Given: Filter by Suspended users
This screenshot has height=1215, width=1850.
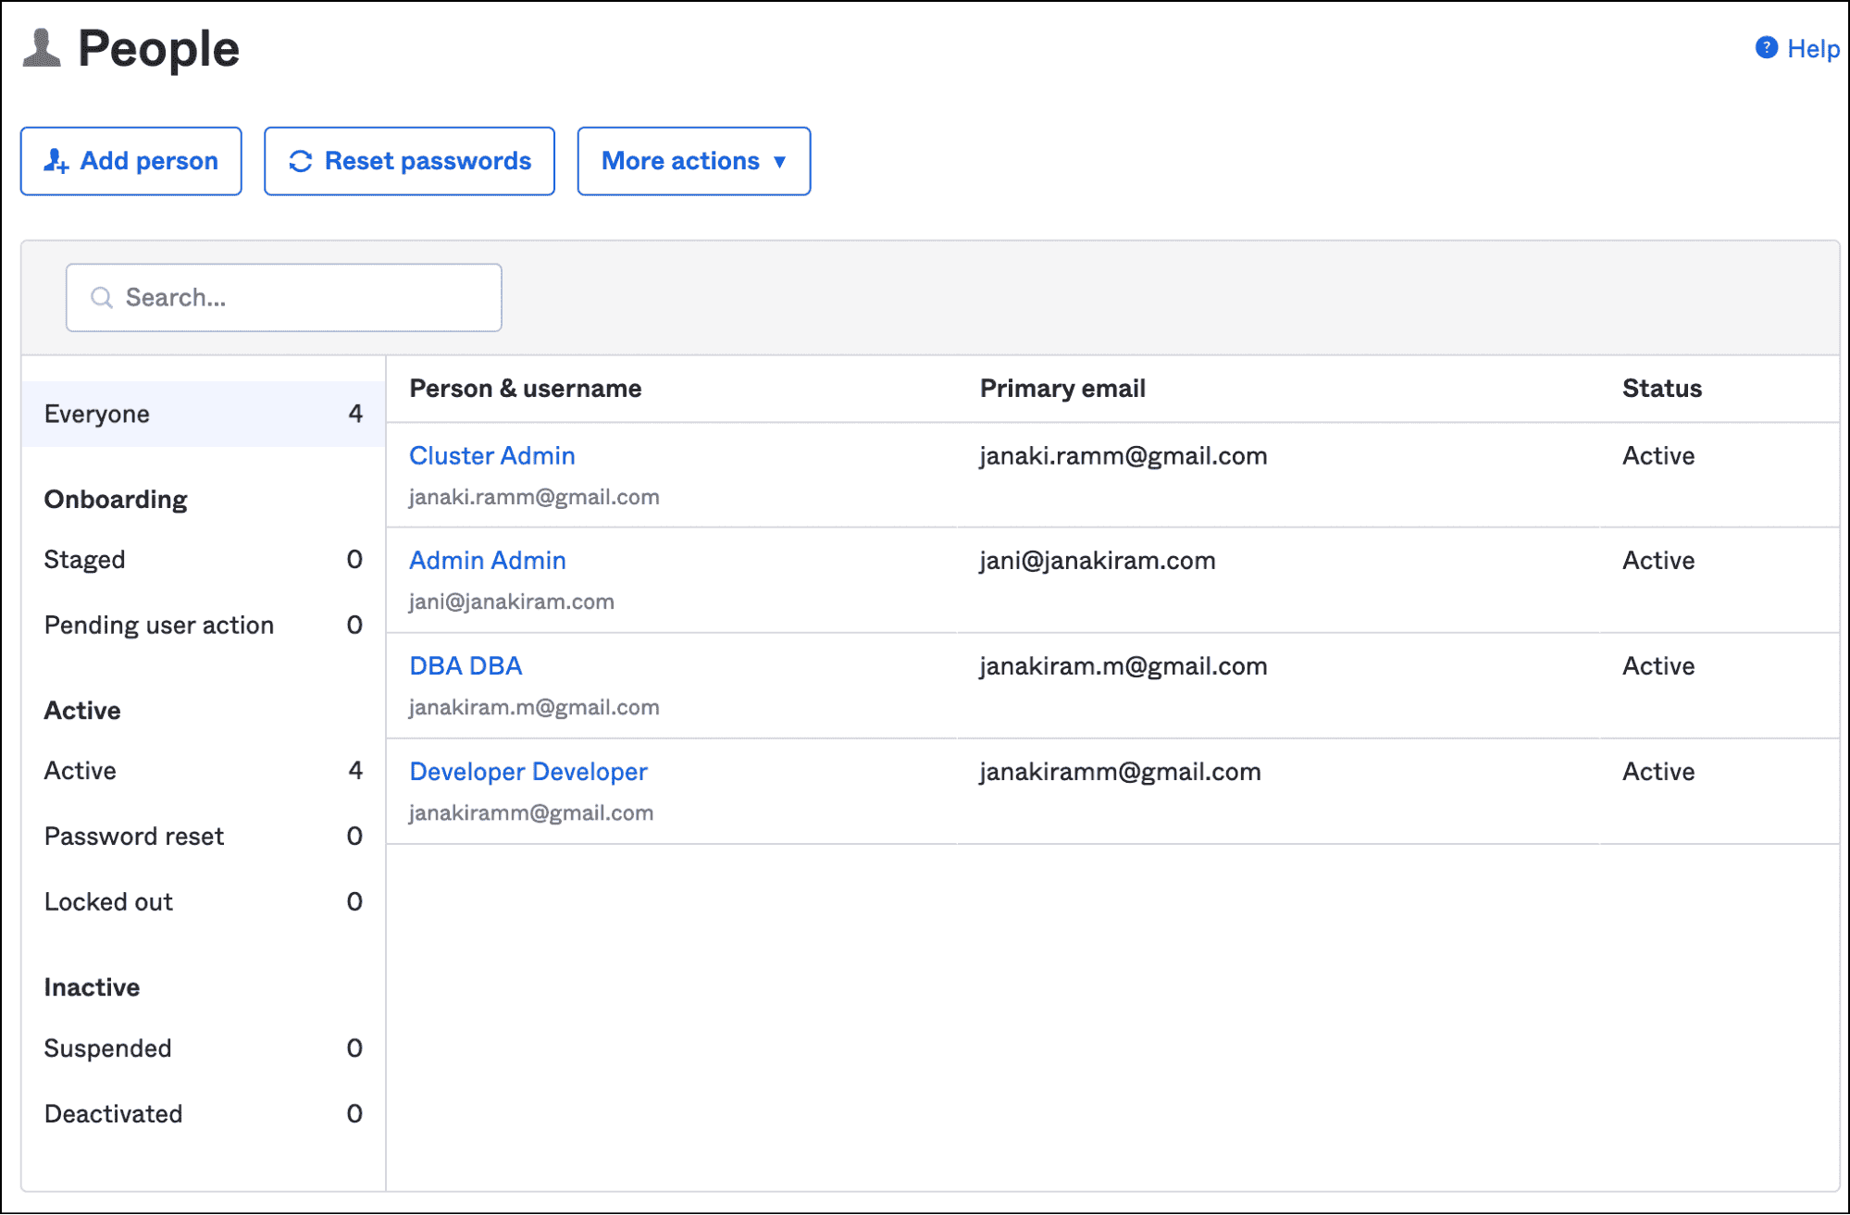Looking at the screenshot, I should click(107, 1048).
